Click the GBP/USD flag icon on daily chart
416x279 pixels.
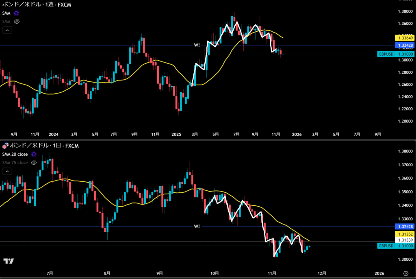tap(5, 146)
